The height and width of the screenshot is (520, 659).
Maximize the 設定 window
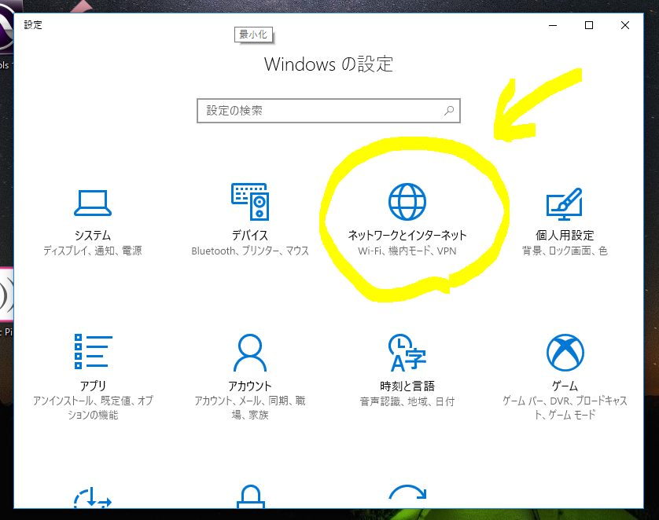pyautogui.click(x=589, y=26)
